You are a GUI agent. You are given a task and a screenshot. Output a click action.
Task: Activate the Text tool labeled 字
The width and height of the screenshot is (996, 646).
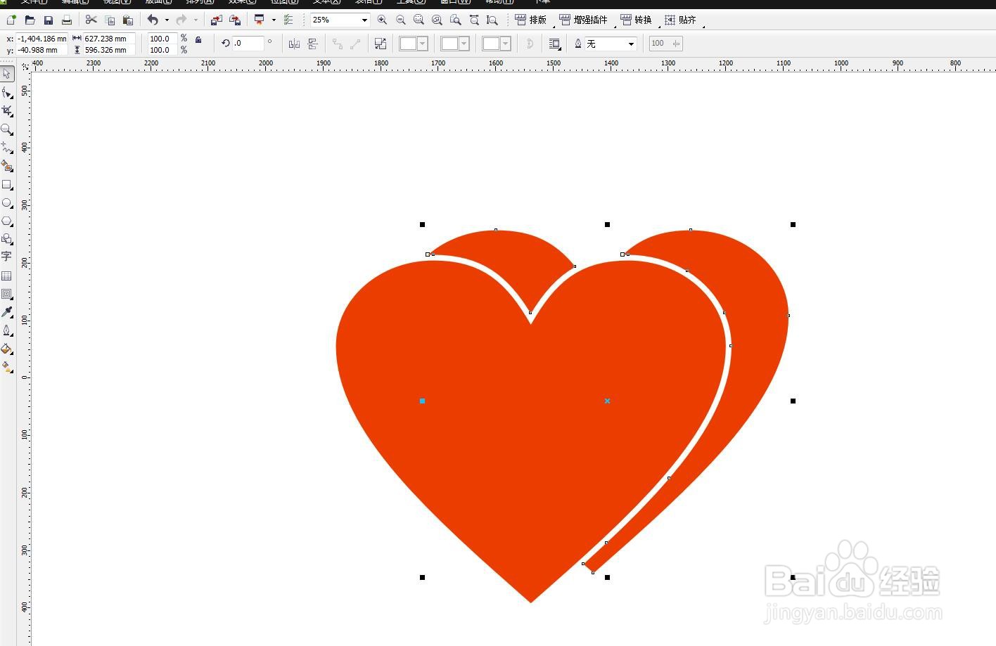click(x=7, y=257)
